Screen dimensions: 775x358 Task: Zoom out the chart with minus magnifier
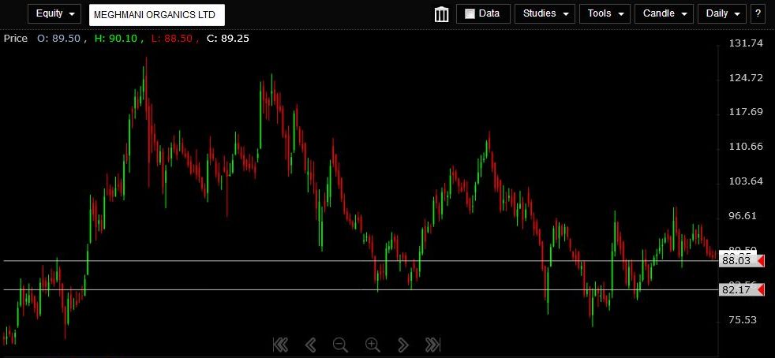[x=340, y=344]
